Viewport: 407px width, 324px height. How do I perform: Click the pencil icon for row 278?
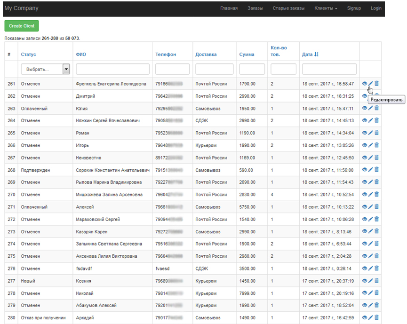point(371,293)
